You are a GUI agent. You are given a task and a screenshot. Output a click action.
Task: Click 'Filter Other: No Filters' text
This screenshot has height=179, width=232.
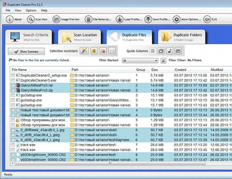(185, 60)
